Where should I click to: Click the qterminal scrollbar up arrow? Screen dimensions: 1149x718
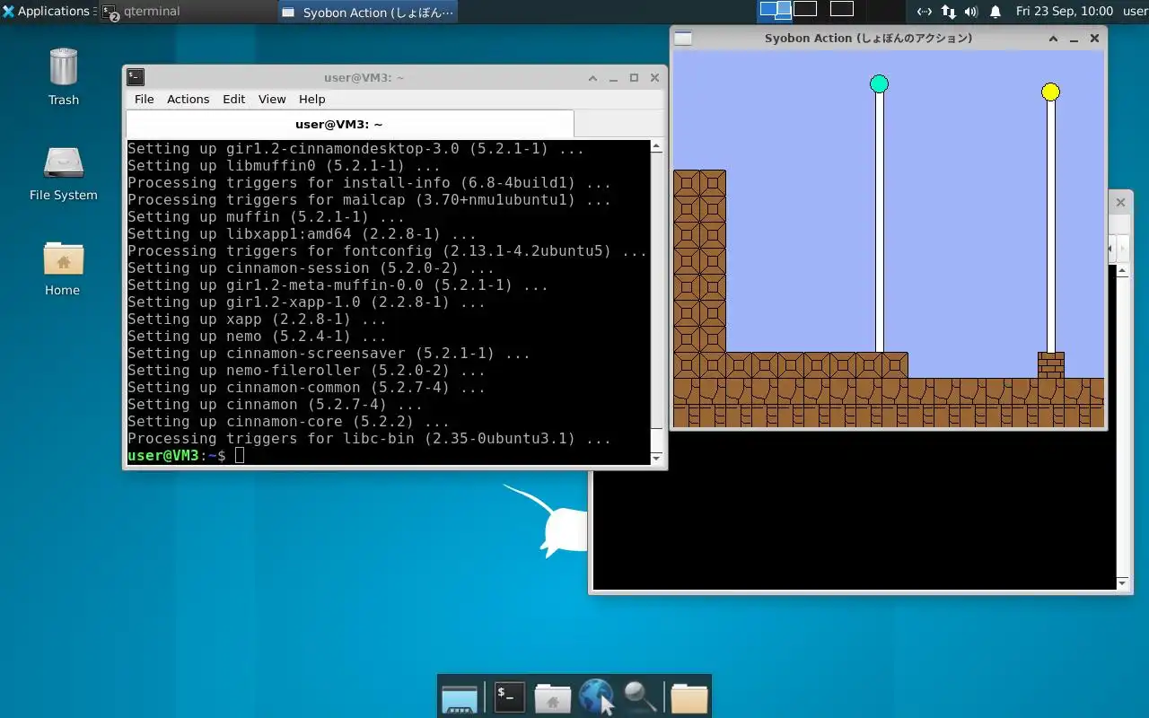coord(656,146)
